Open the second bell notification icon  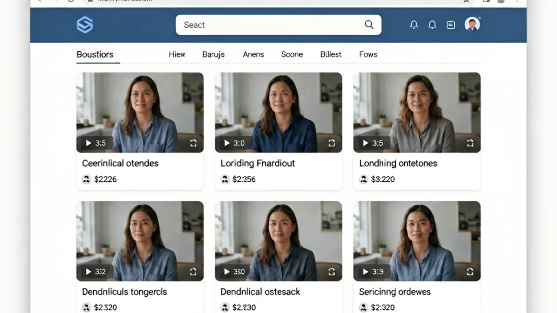click(x=432, y=25)
